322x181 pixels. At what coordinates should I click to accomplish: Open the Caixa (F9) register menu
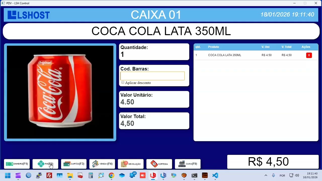coord(188,164)
